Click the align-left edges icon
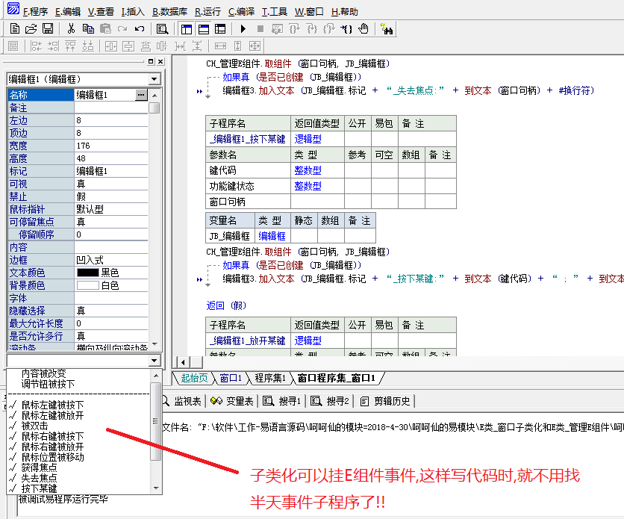The width and height of the screenshot is (624, 519). (x=37, y=46)
